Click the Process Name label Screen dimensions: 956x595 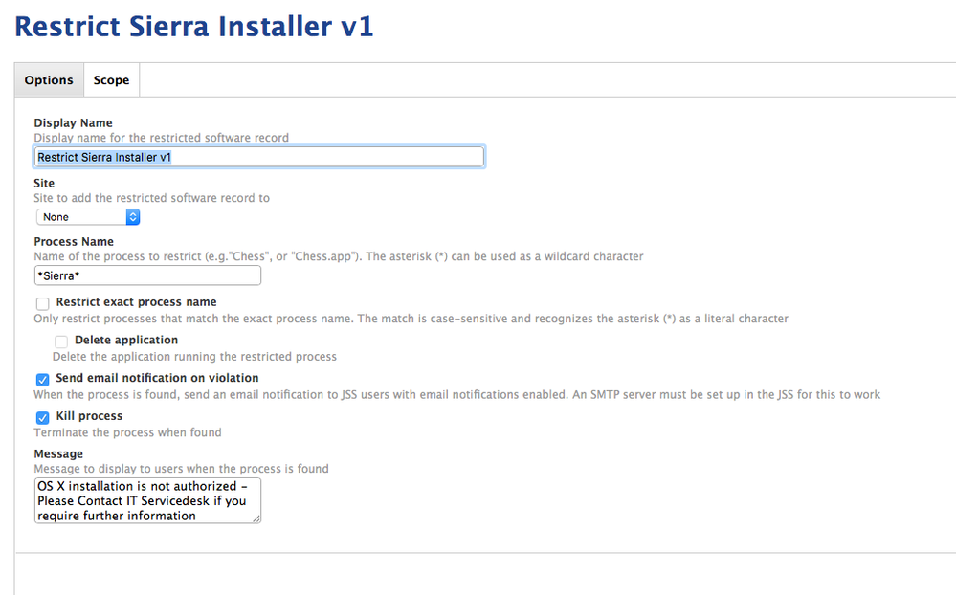(x=74, y=241)
